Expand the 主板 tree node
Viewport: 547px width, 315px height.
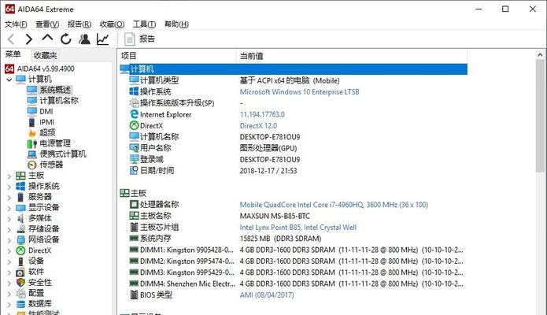point(9,176)
